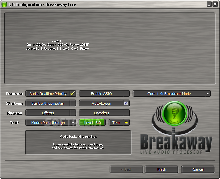
Task: Click the Breakaway microphone logo
Action: coord(175,113)
